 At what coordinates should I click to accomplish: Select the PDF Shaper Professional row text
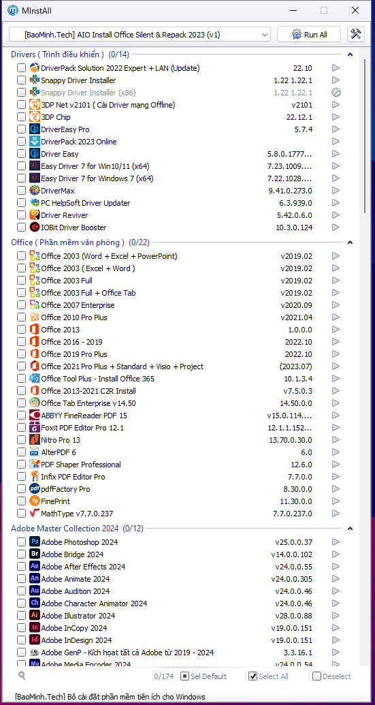(x=81, y=465)
